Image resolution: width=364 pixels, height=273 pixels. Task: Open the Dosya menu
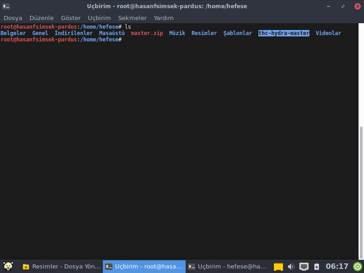(13, 18)
